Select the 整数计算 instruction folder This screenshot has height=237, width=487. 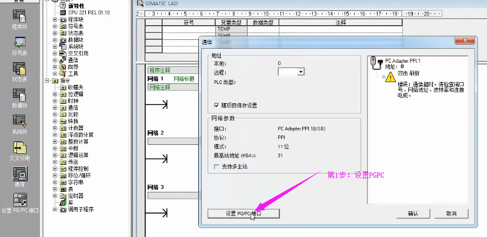click(78, 141)
